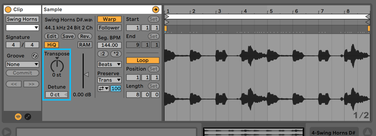Click the Swing Horns clip name field
This screenshot has height=136, width=376.
pyautogui.click(x=22, y=19)
